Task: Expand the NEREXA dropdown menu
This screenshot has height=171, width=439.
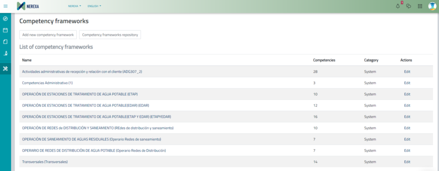Action: pyautogui.click(x=74, y=6)
